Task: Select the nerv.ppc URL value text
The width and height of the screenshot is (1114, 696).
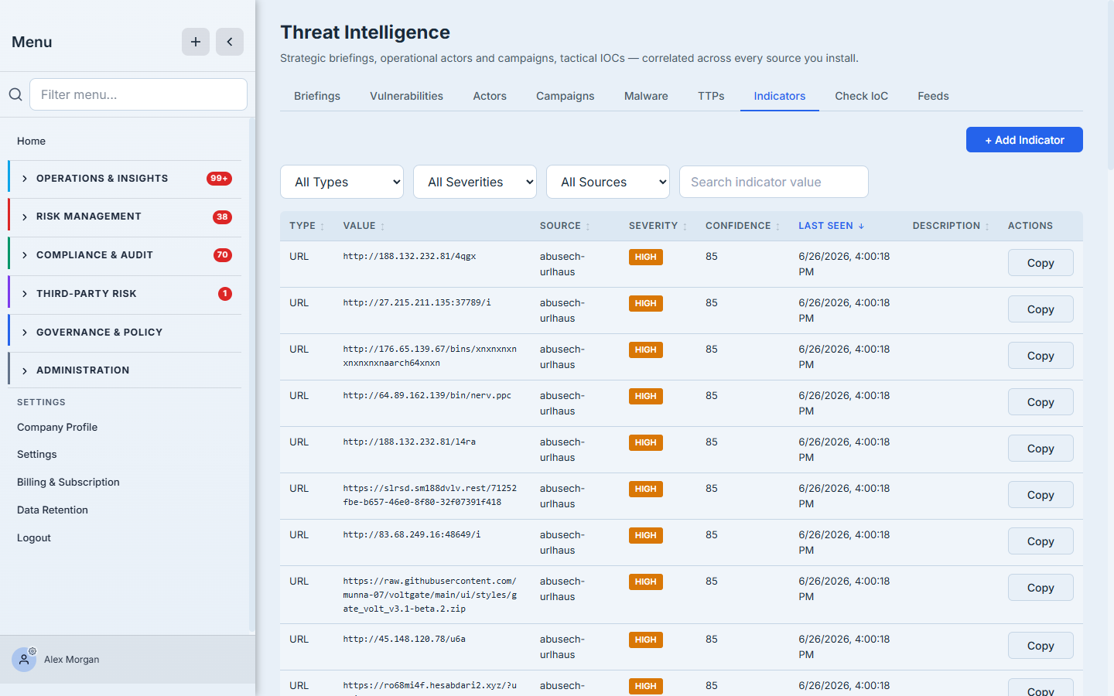Action: [427, 395]
